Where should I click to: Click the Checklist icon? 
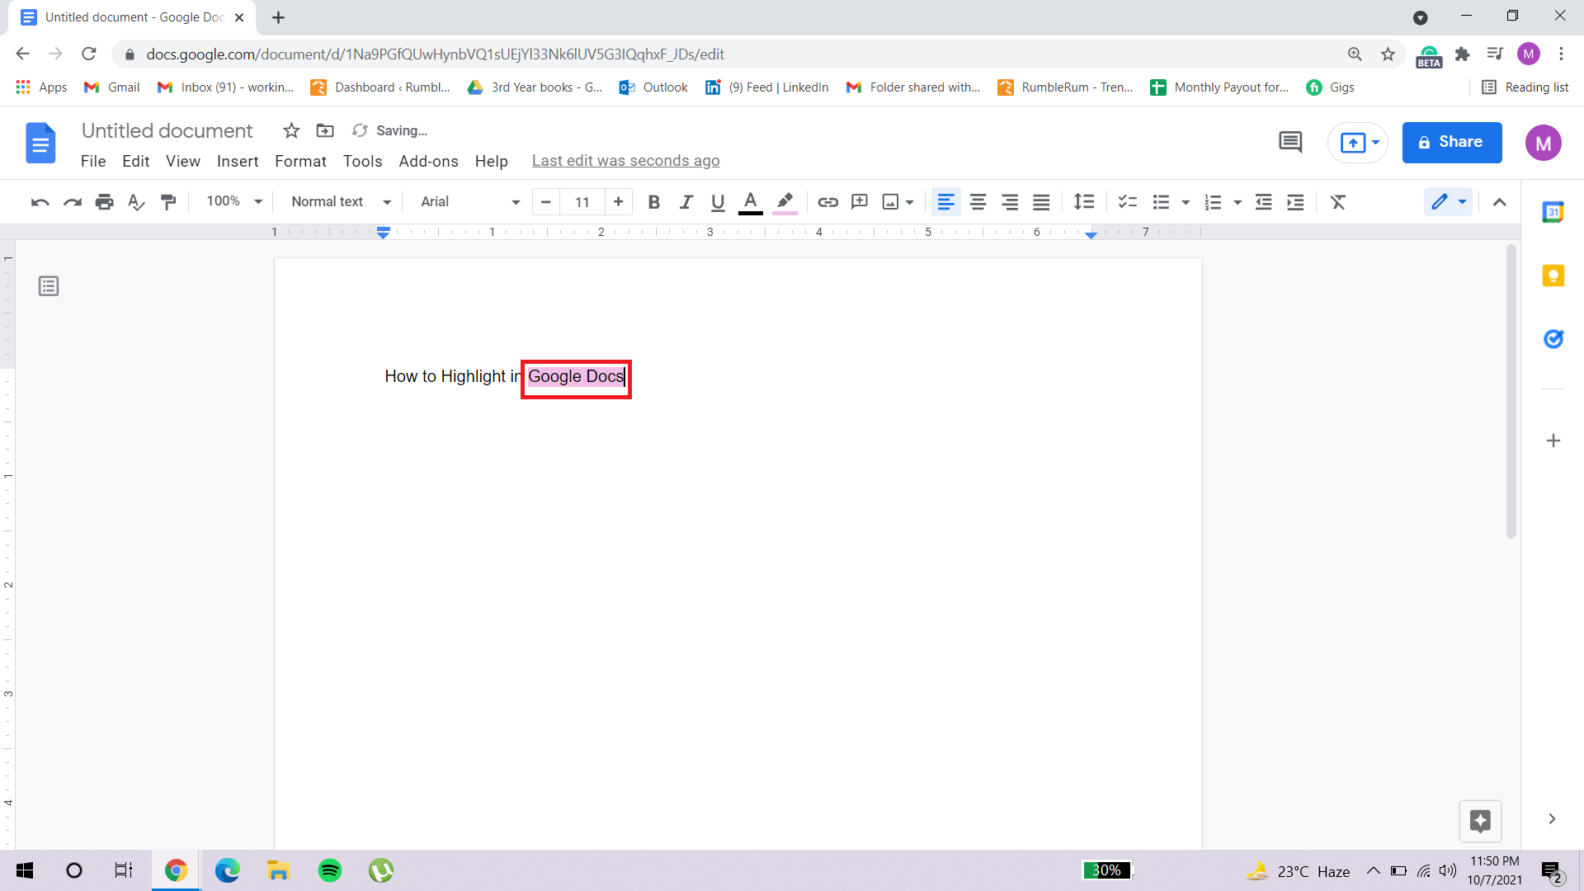tap(1127, 202)
